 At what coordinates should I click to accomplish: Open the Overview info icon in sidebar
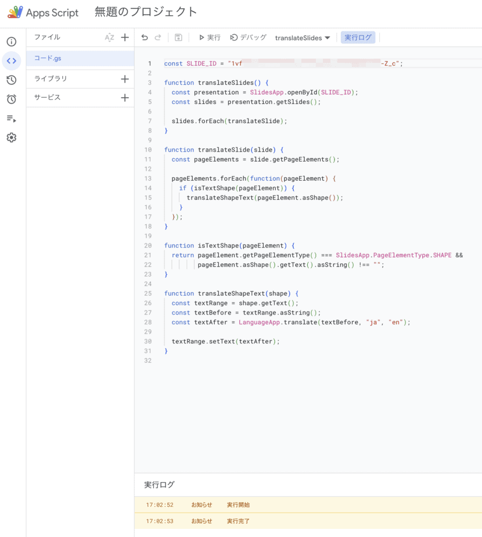pyautogui.click(x=11, y=42)
